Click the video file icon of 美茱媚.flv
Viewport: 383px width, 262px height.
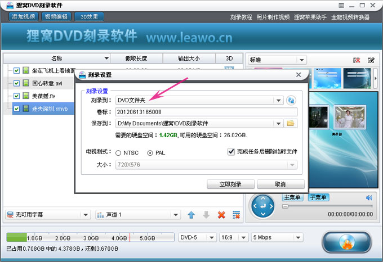(26, 96)
